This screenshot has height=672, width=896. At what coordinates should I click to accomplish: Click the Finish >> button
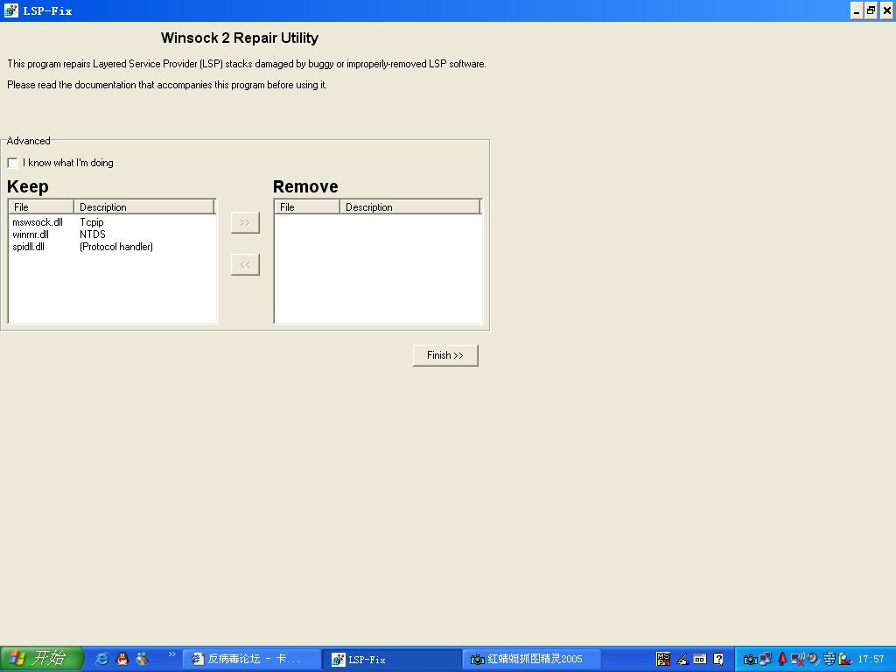click(x=445, y=355)
